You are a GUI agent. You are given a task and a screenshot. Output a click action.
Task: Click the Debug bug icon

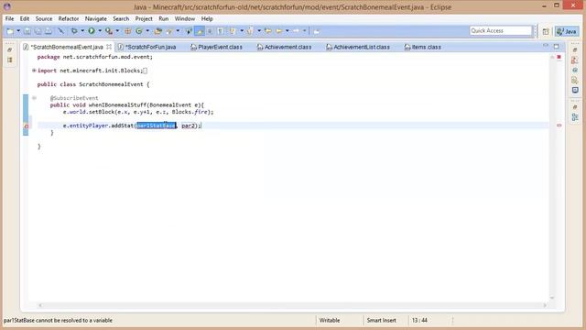pos(74,31)
